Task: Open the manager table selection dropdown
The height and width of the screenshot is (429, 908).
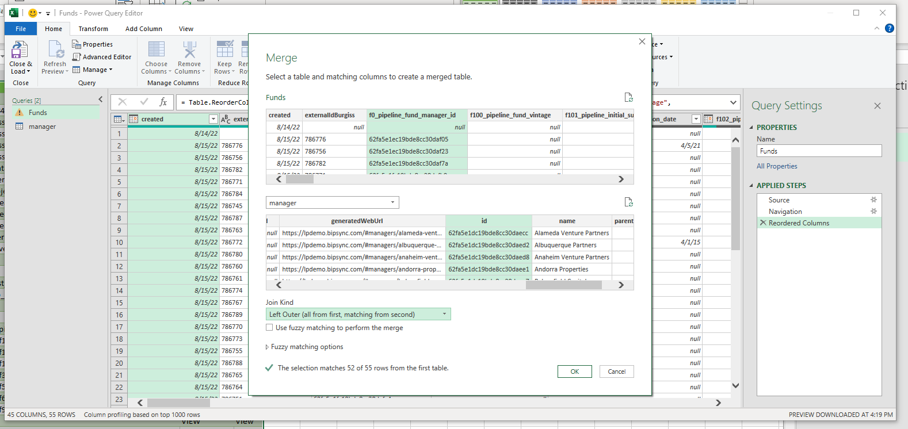Action: click(x=332, y=202)
